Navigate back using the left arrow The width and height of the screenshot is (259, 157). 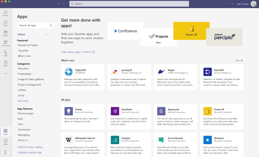[x=58, y=4]
